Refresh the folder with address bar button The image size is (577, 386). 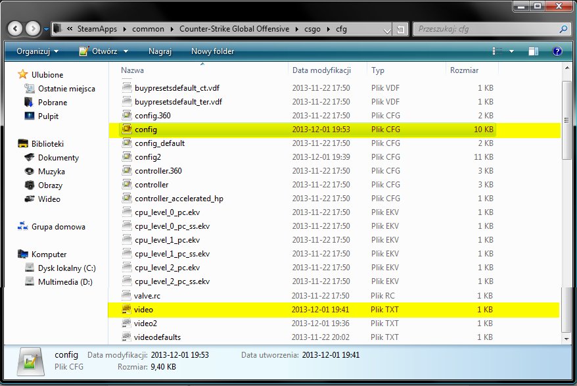pos(400,30)
